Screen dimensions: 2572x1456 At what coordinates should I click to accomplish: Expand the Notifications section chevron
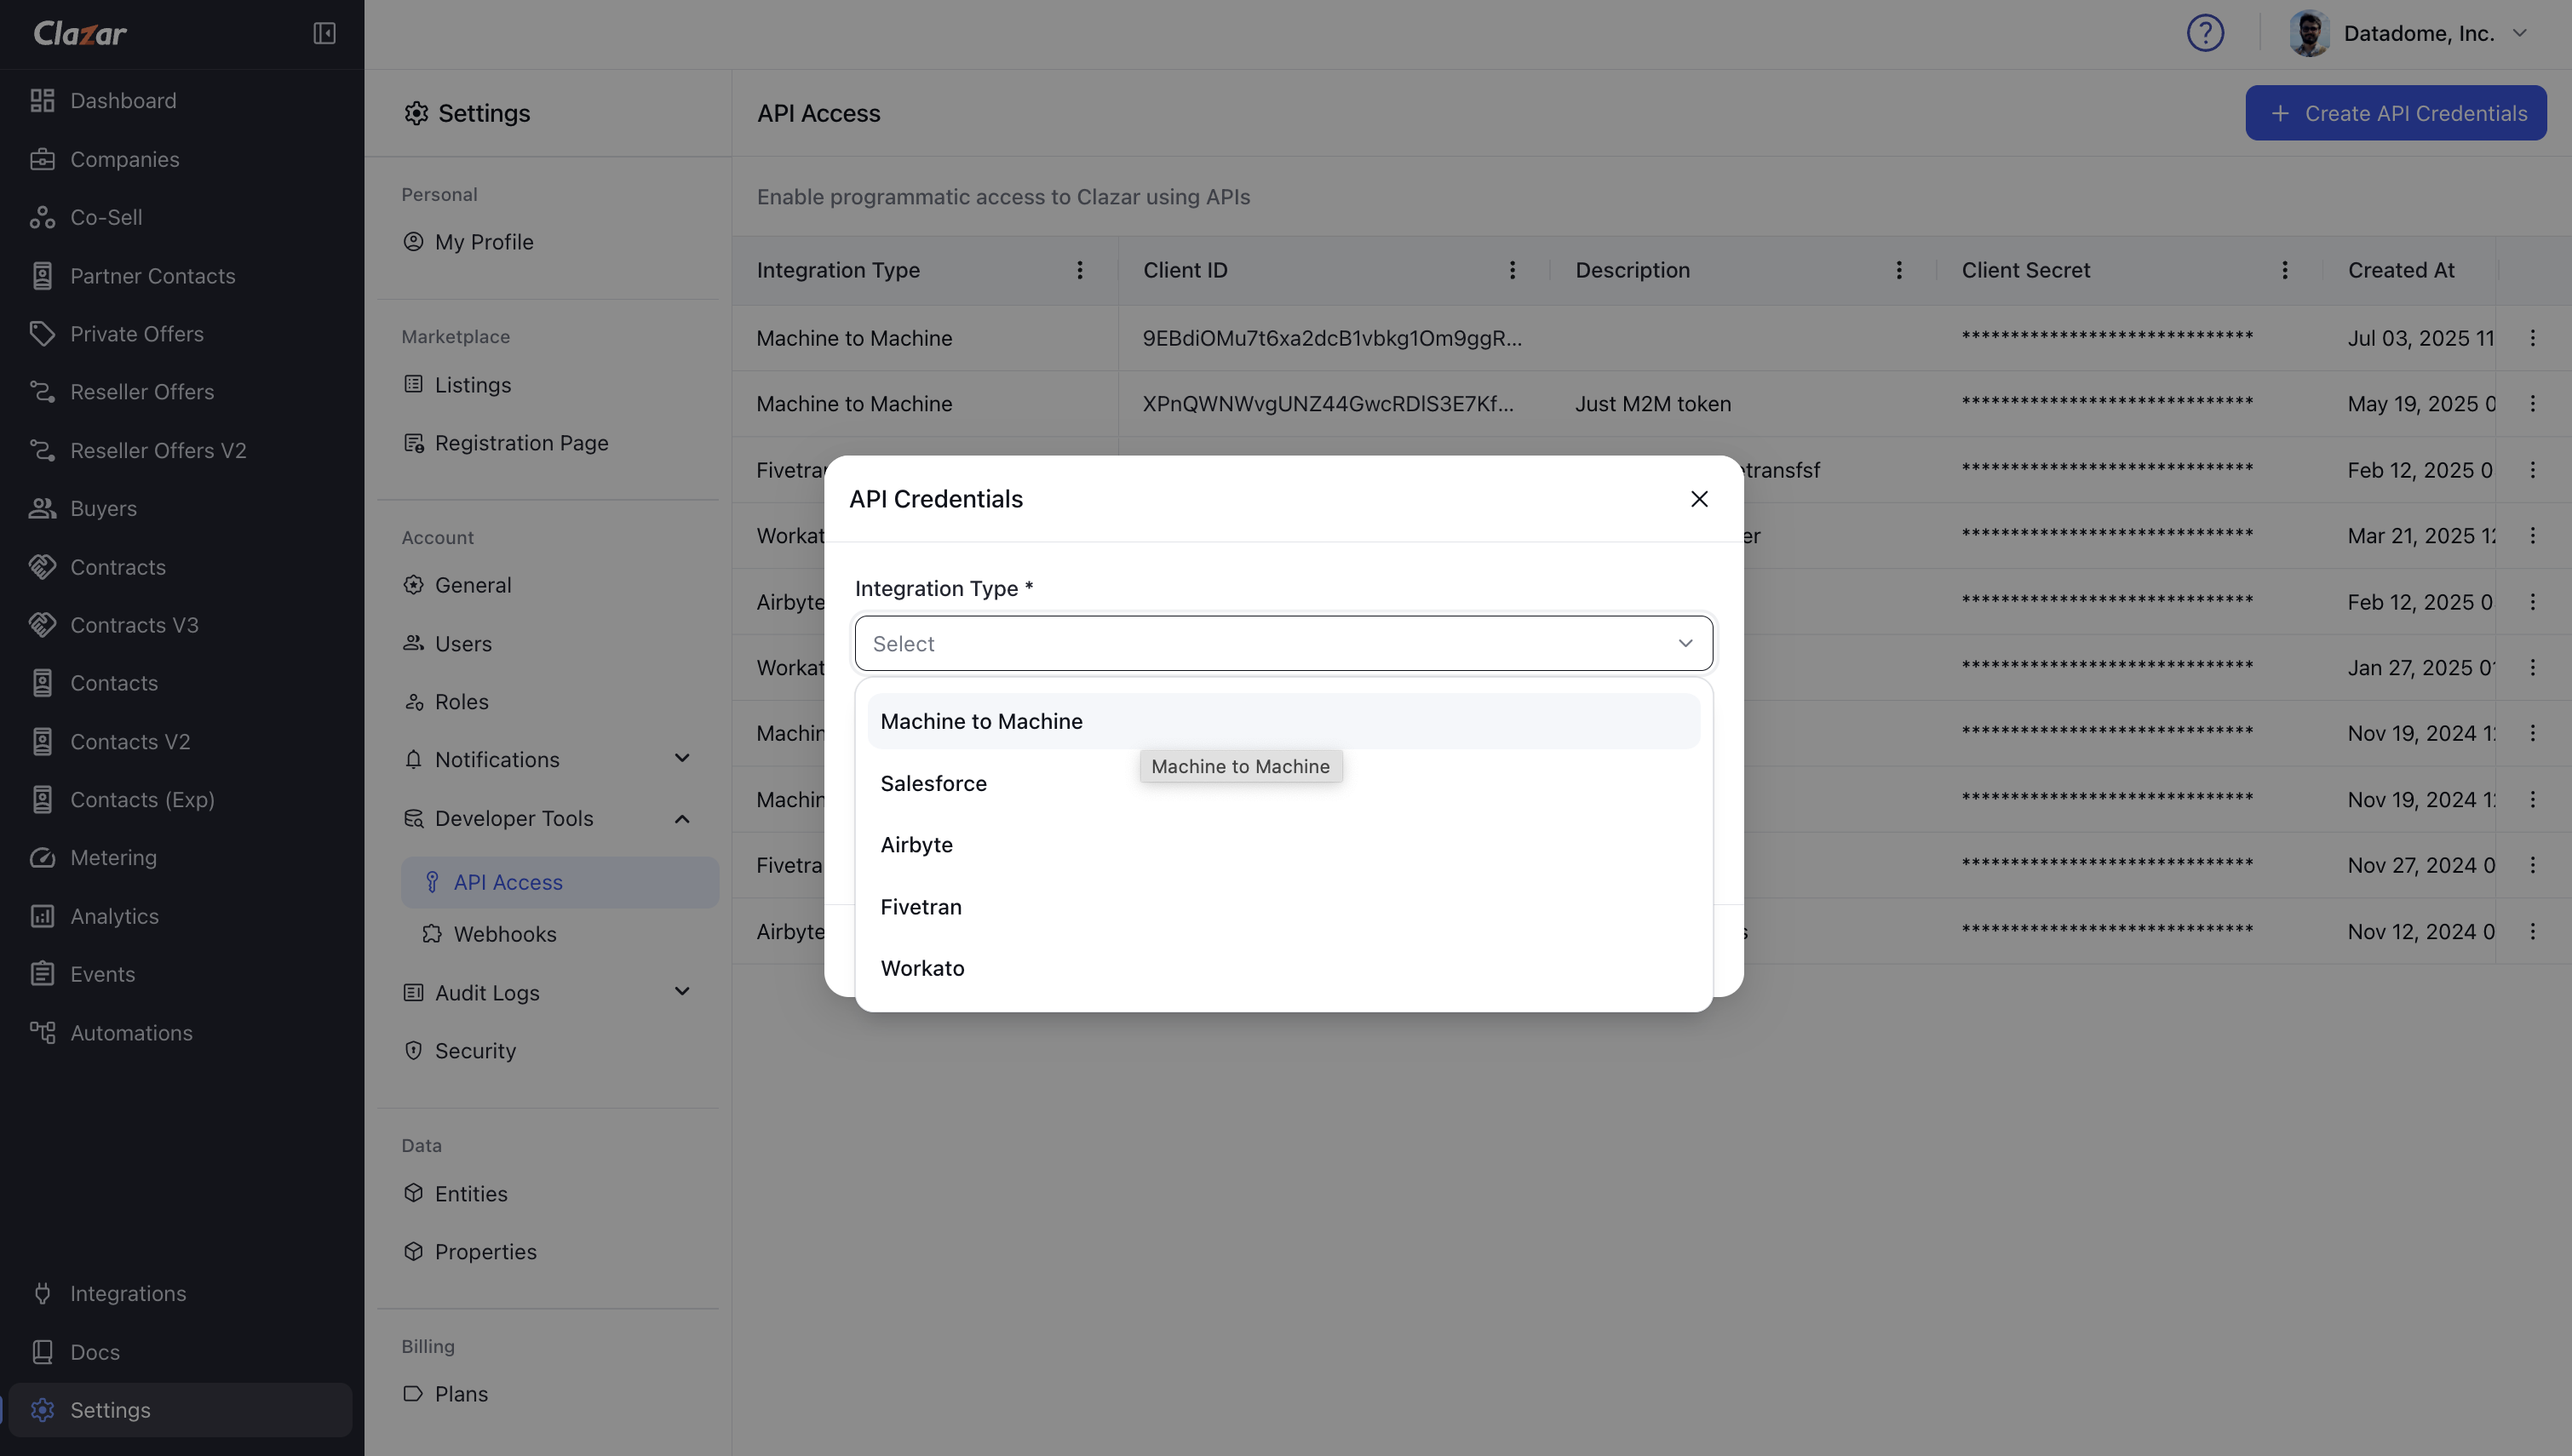tap(682, 759)
